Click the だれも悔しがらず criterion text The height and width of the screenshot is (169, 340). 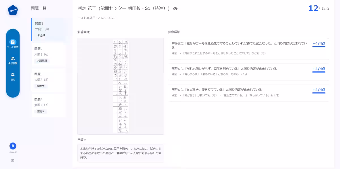click(224, 69)
